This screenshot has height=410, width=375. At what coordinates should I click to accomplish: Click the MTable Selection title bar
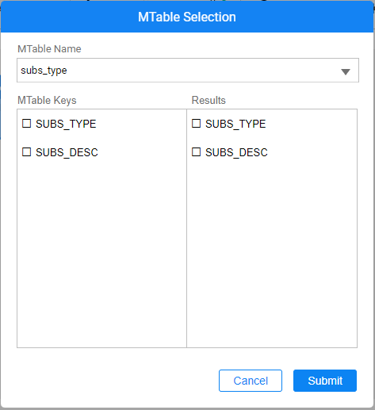pos(187,17)
